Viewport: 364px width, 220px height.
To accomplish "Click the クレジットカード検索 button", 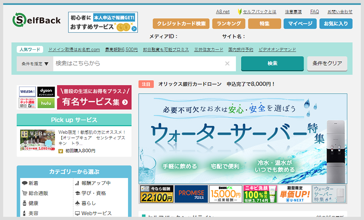I will tap(181, 24).
